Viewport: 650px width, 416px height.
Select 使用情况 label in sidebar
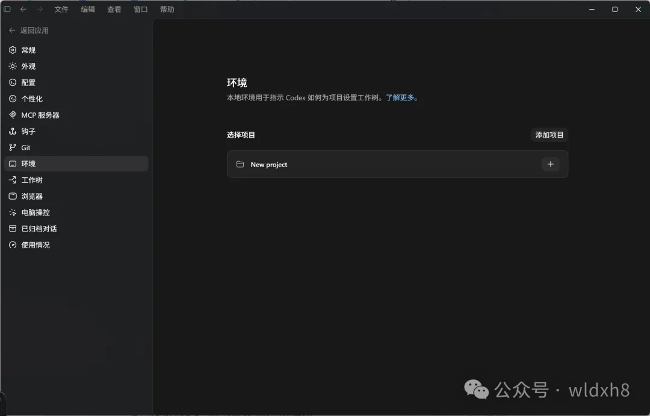pyautogui.click(x=36, y=245)
